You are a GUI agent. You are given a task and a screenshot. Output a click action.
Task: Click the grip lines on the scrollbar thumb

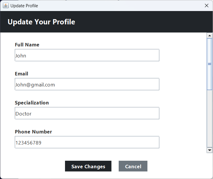(x=210, y=64)
